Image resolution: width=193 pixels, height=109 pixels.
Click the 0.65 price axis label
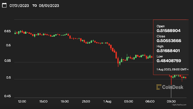point(8,31)
